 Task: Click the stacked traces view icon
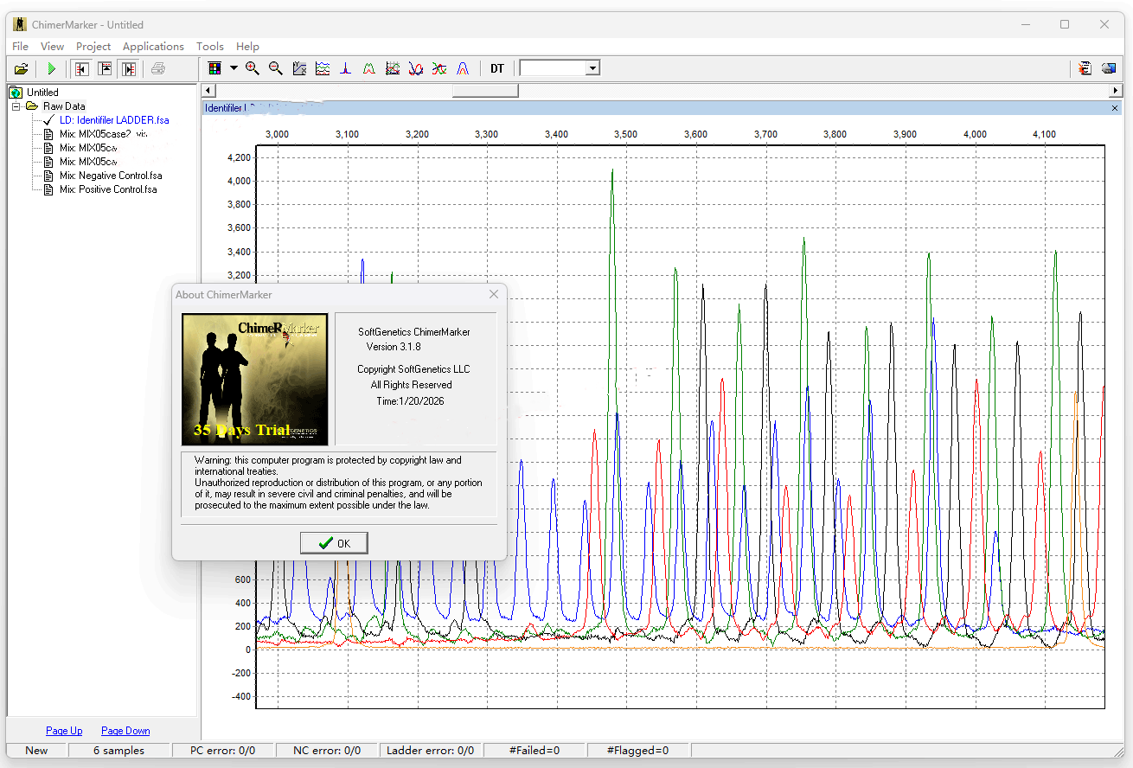[323, 68]
